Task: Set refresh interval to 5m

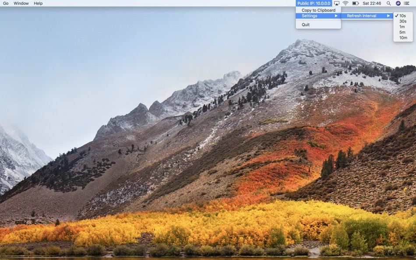Action: pyautogui.click(x=403, y=32)
